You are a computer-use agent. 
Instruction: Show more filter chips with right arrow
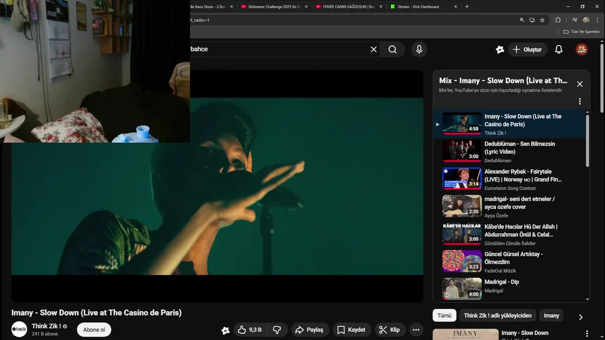pos(580,317)
